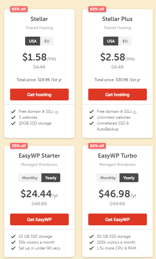Click the 65% off badge on Stellar
This screenshot has width=156, height=259.
[x=19, y=9]
